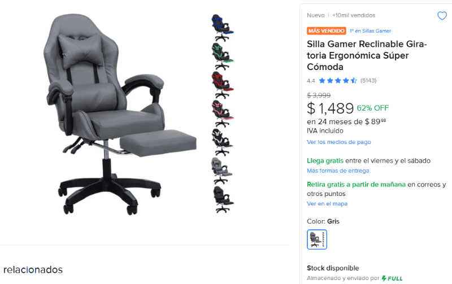Screen dimensions: 452x284
Task: Select the red gamer chair thumbnail
Action: pos(222,85)
